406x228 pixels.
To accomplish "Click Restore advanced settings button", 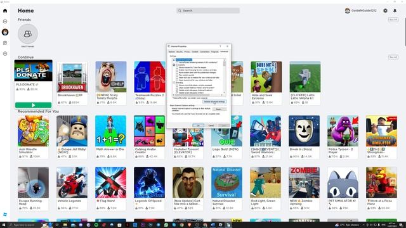I will pyautogui.click(x=214, y=101).
